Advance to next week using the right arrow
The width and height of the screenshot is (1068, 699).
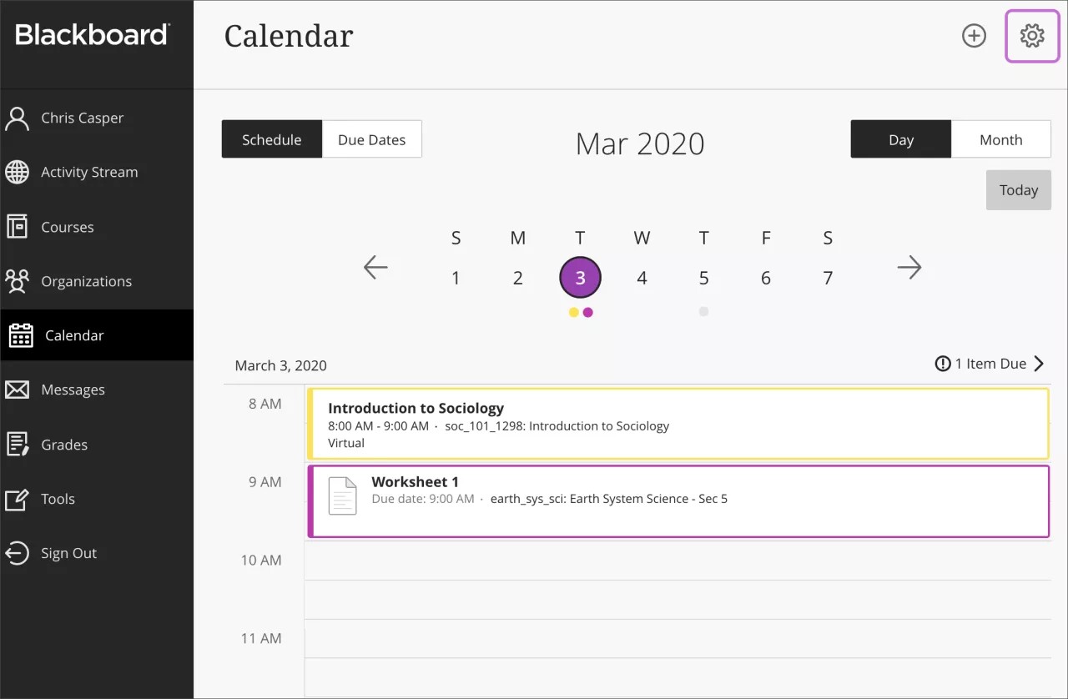tap(909, 267)
